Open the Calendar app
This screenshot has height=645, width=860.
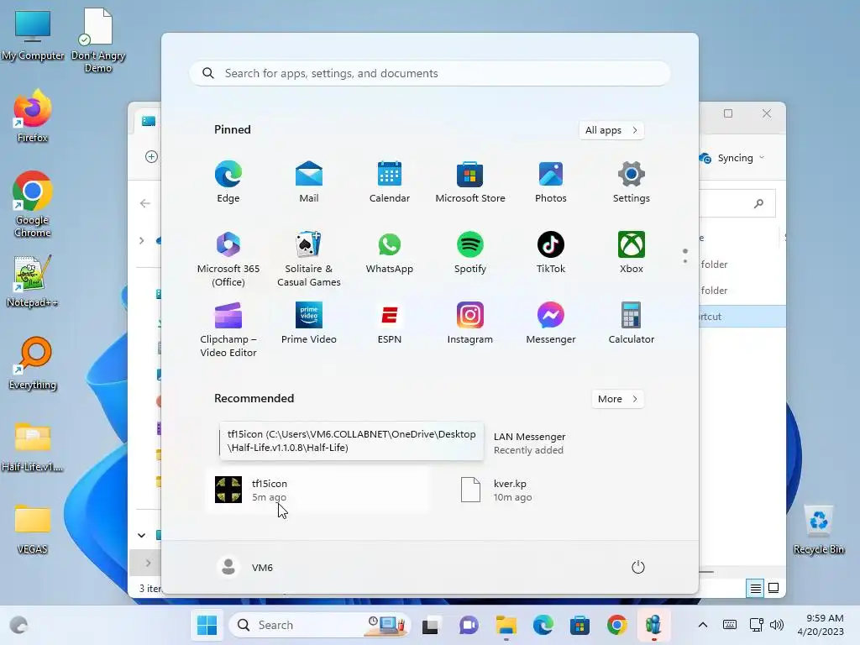click(390, 181)
